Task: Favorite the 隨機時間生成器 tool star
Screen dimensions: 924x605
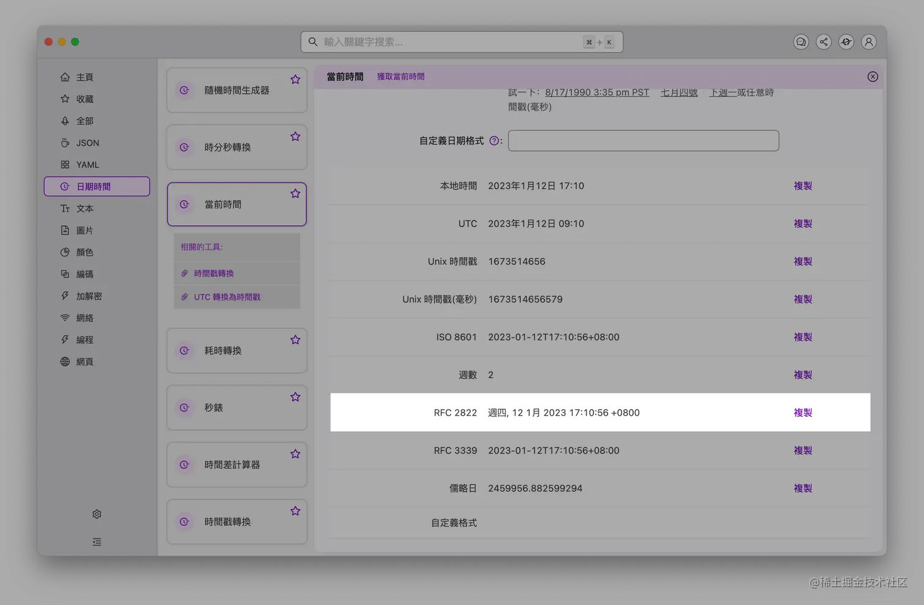Action: [x=295, y=79]
